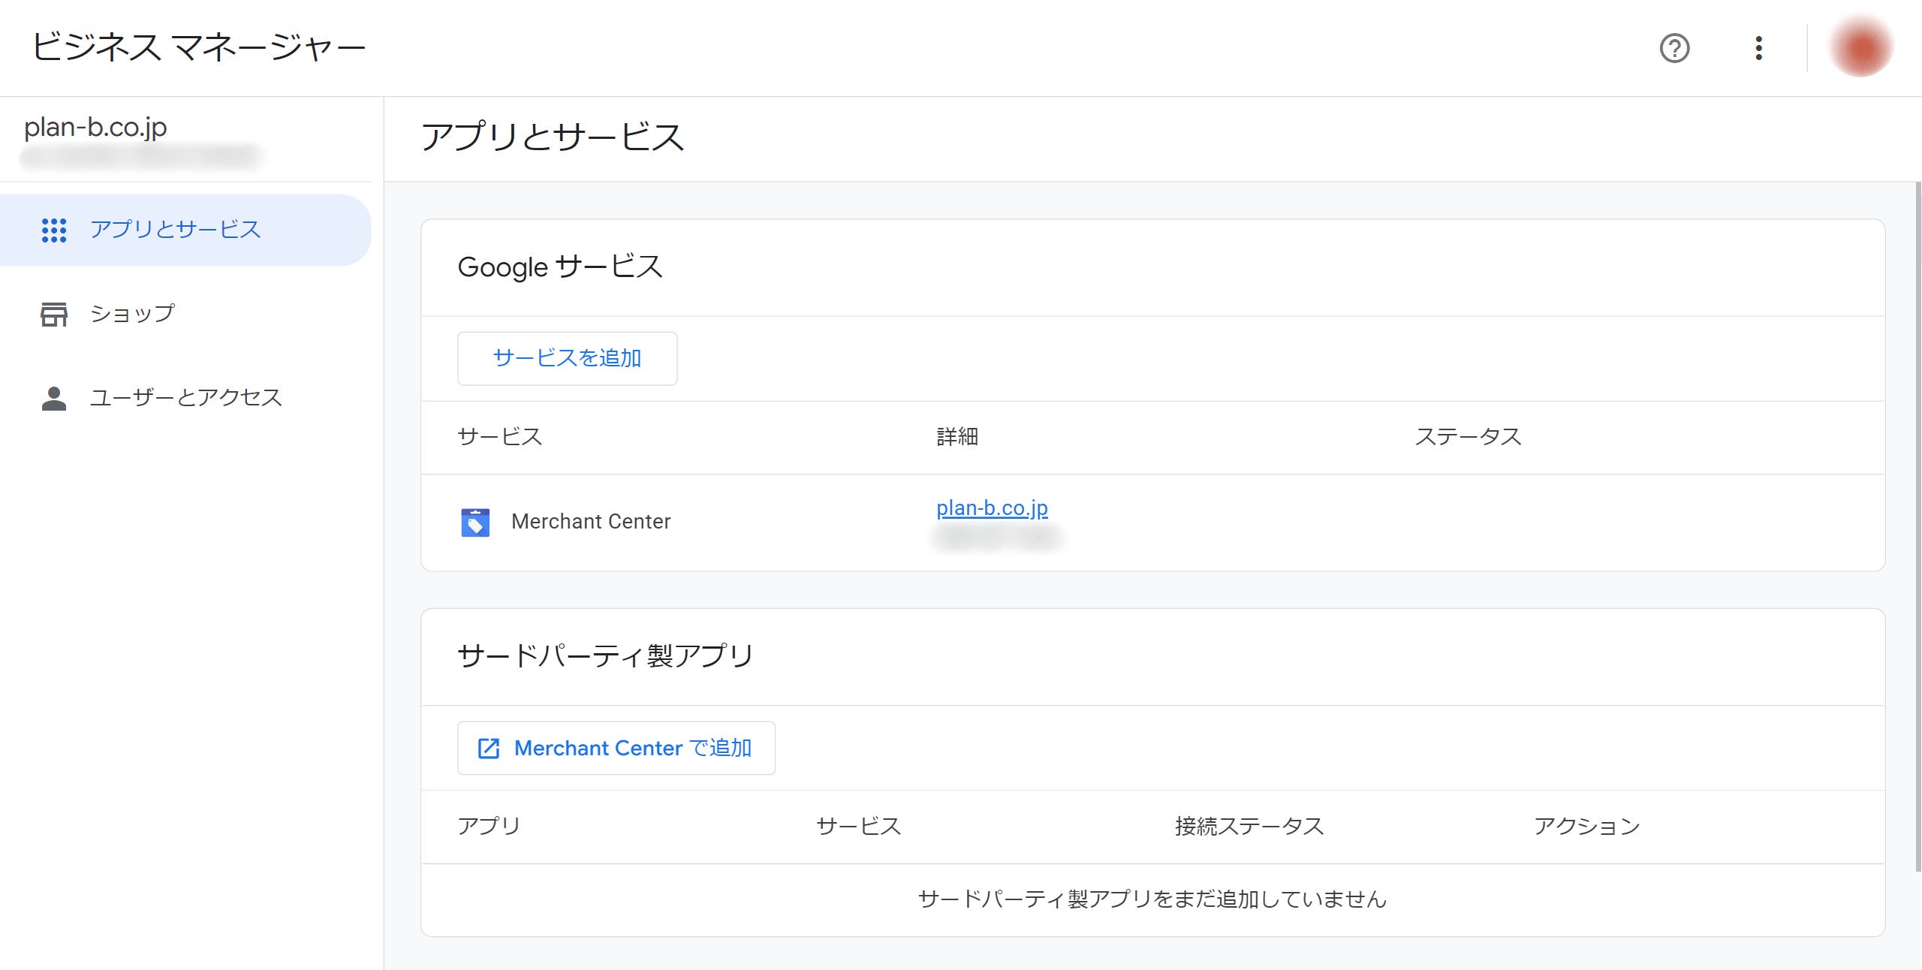Click the Merchant Center tag icon
Screen dimensions: 1922x970
tap(475, 522)
